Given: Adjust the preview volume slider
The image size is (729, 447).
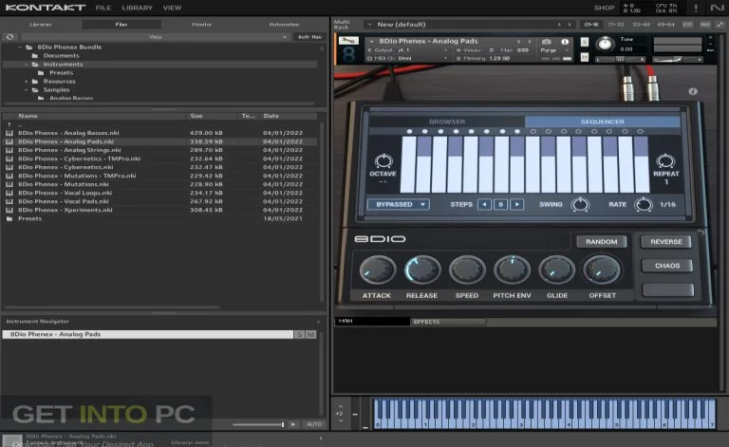Looking at the screenshot, I should click(x=258, y=424).
